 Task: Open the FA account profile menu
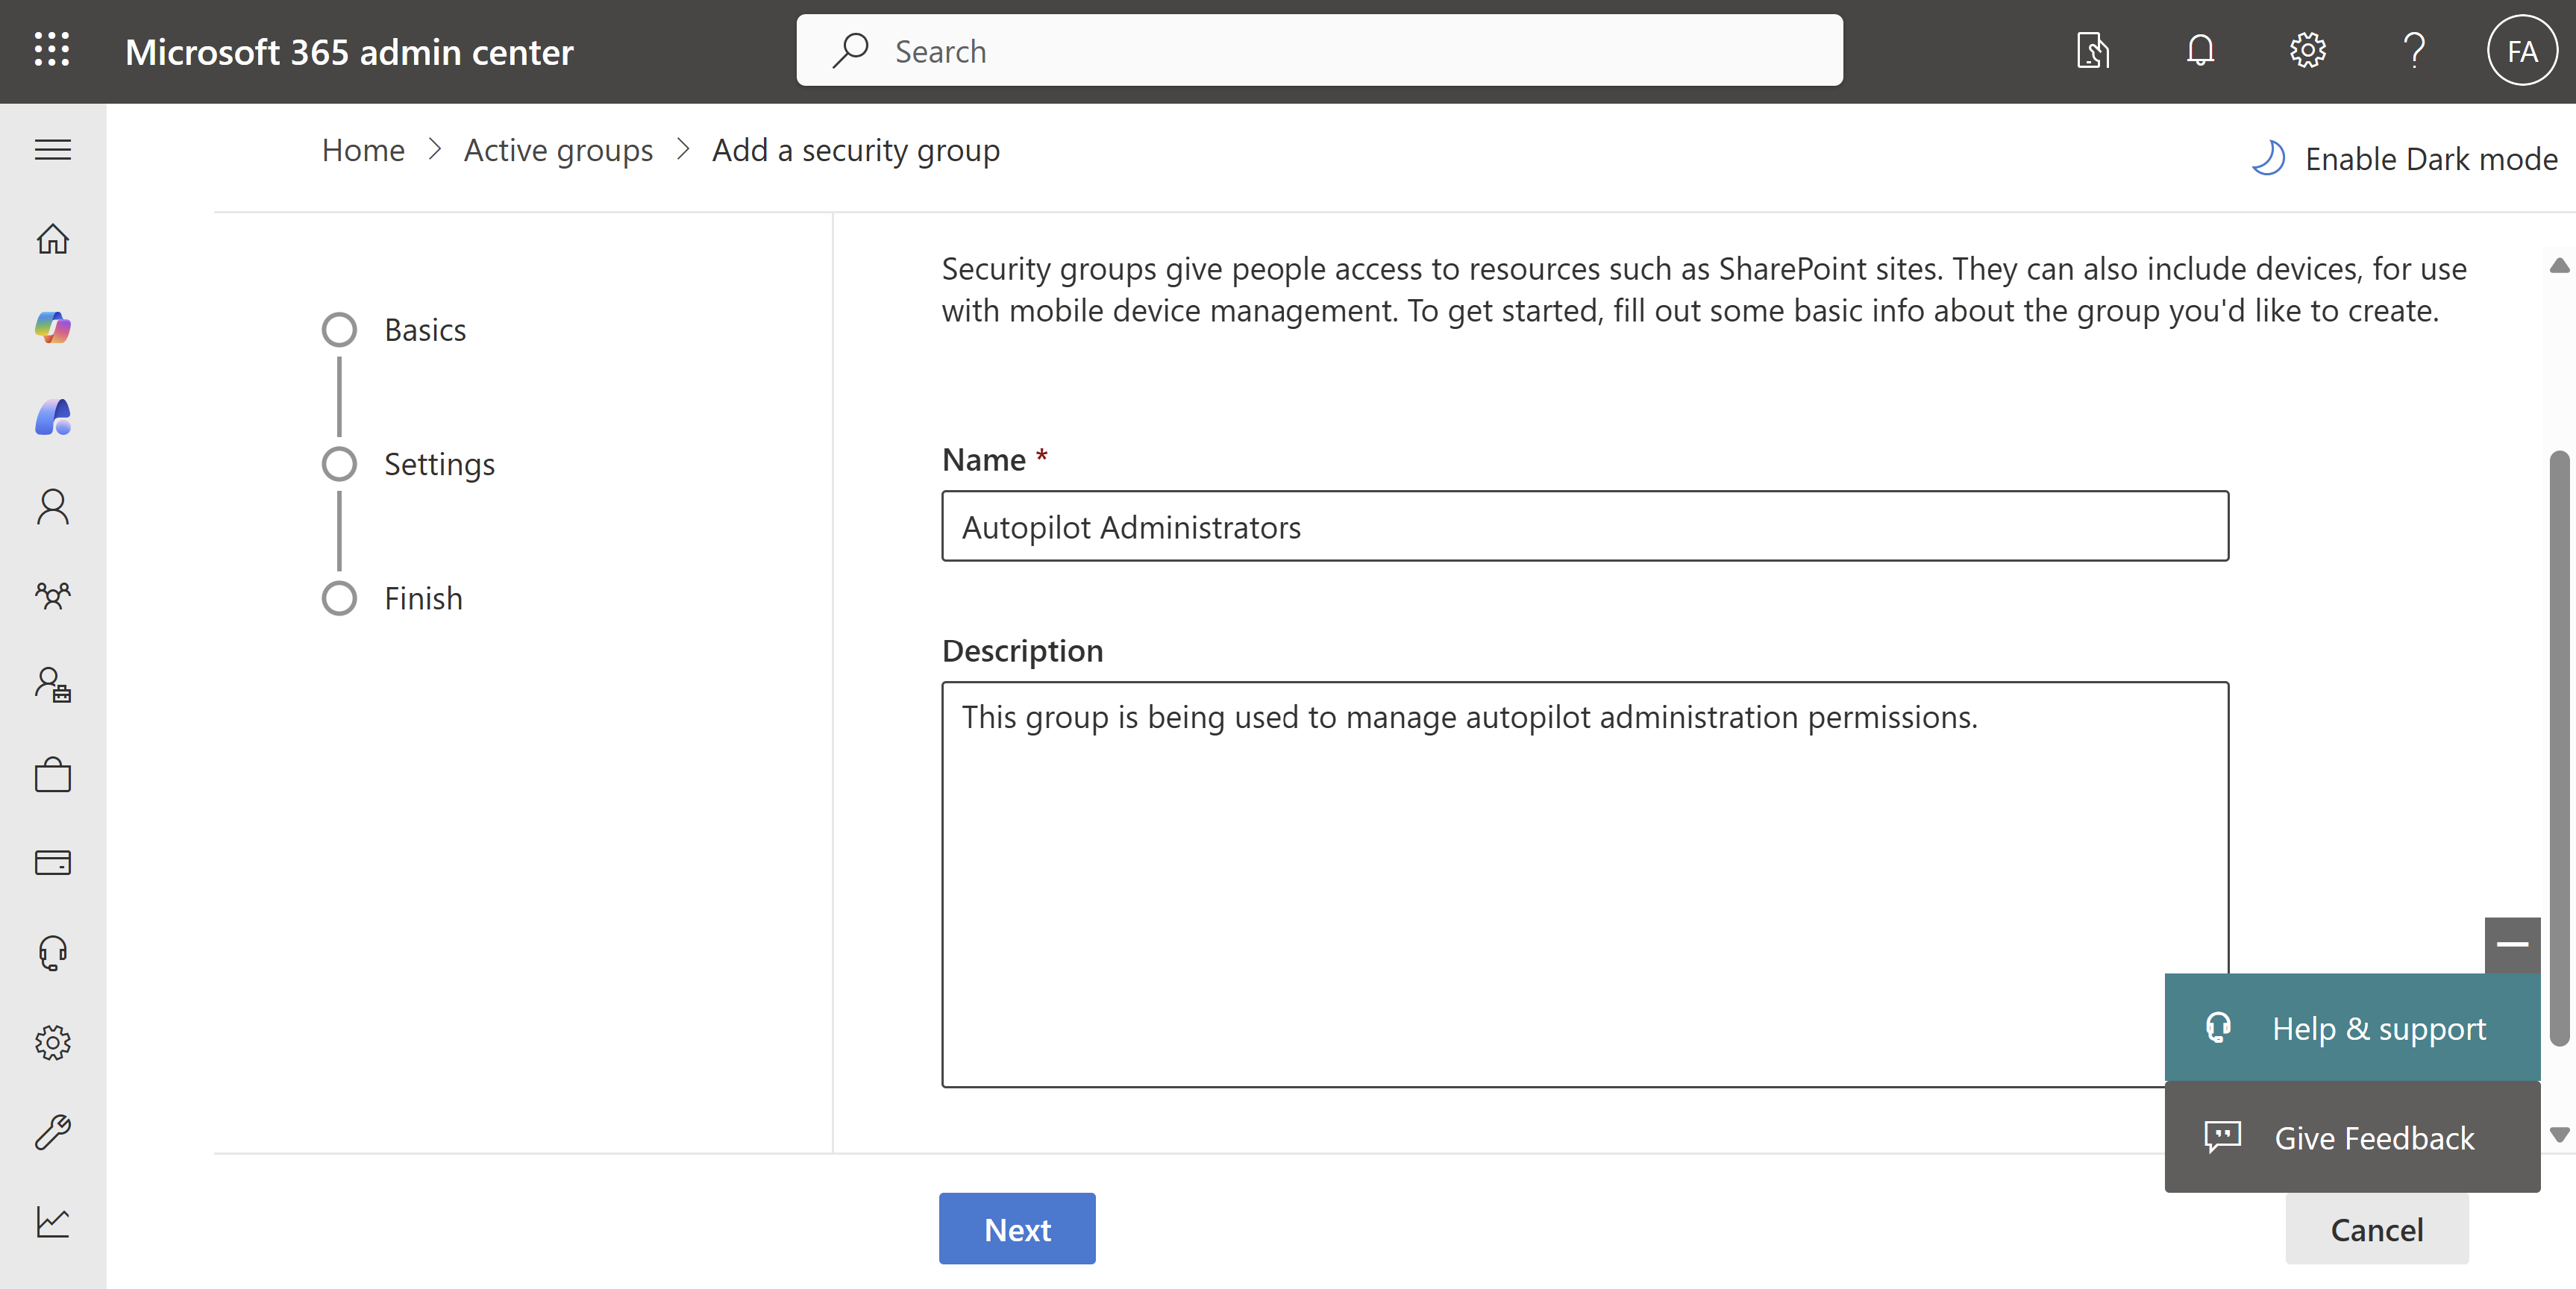(2522, 50)
